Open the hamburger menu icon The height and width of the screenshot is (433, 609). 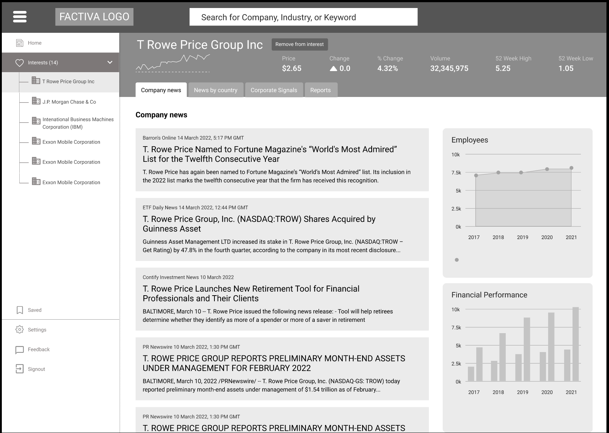point(20,16)
